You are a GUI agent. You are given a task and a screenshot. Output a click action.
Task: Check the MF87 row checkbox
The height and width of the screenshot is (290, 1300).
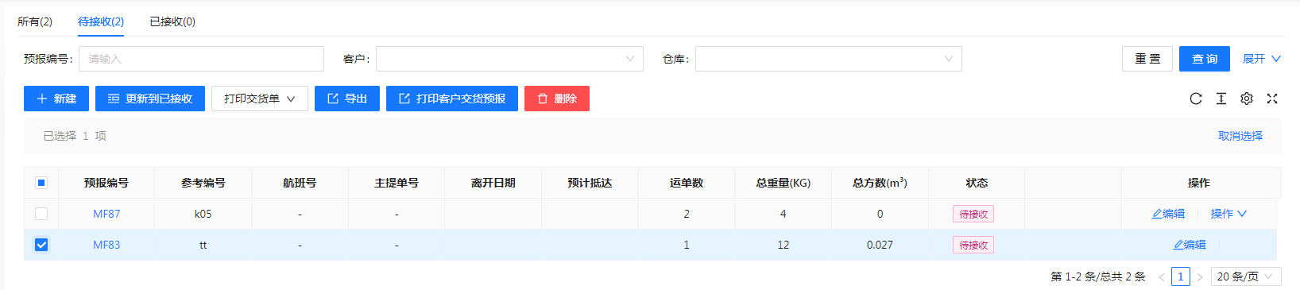[x=41, y=214]
